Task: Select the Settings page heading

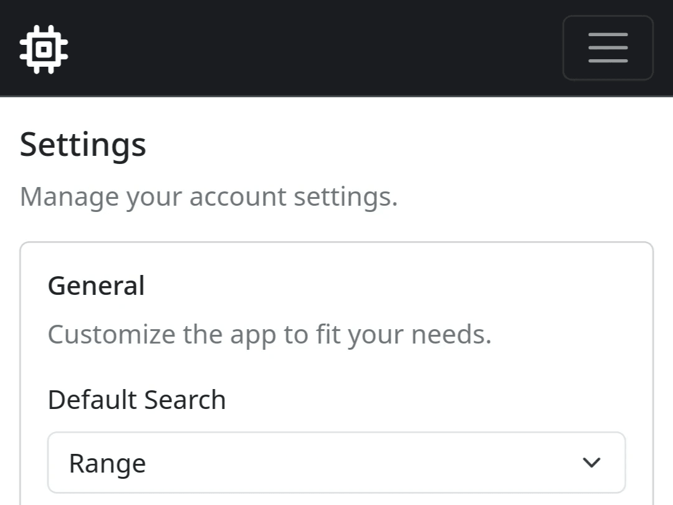Action: [83, 145]
